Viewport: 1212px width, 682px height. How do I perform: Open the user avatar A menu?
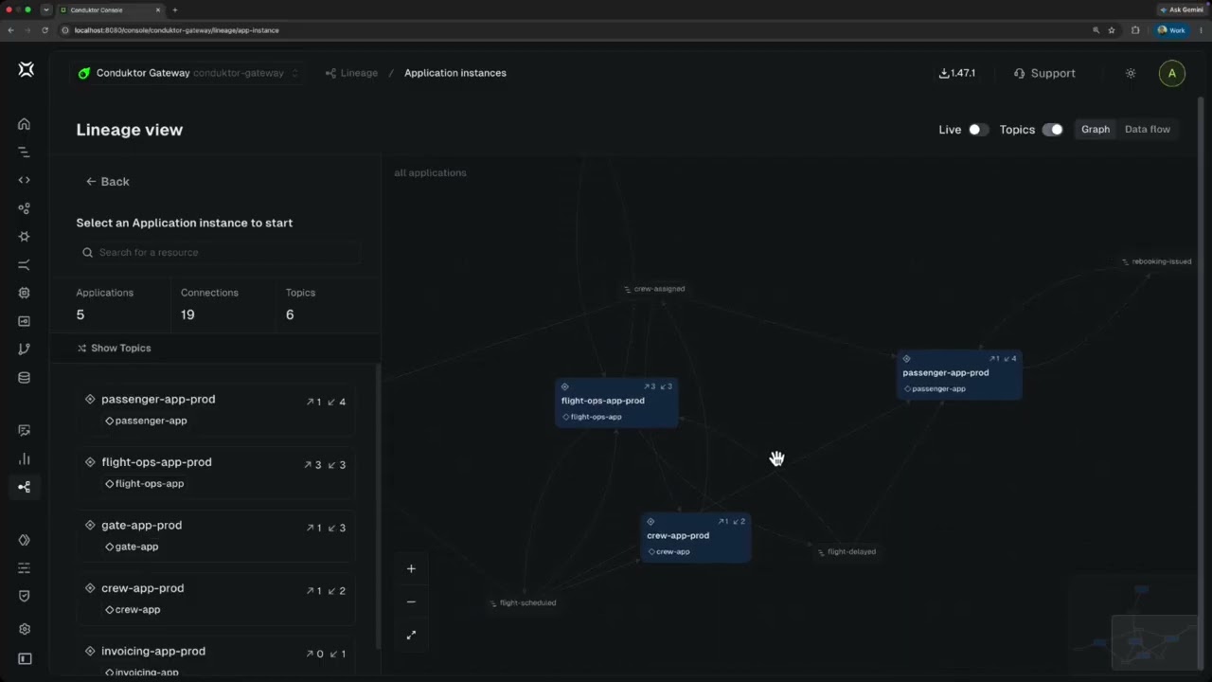(1172, 73)
